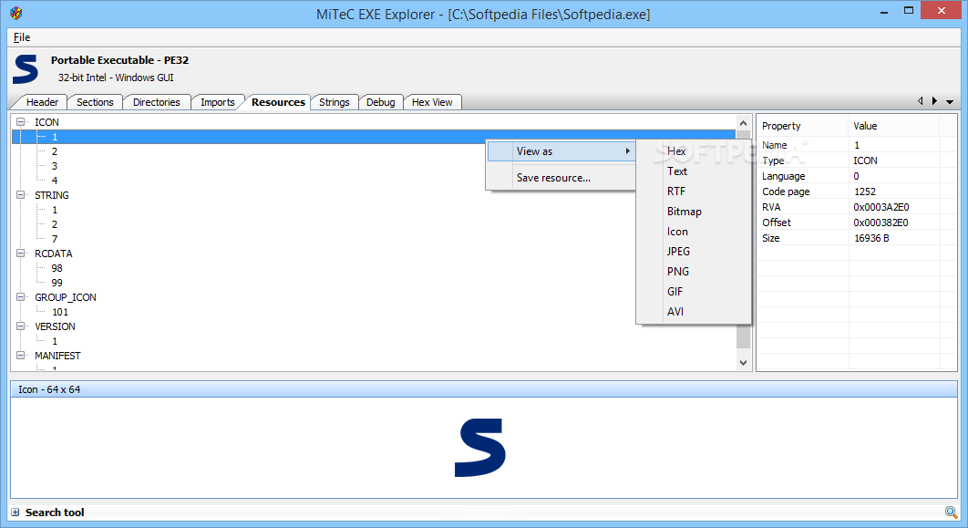968x528 pixels.
Task: Click the magnifier icon in Search tool bar
Action: click(951, 512)
